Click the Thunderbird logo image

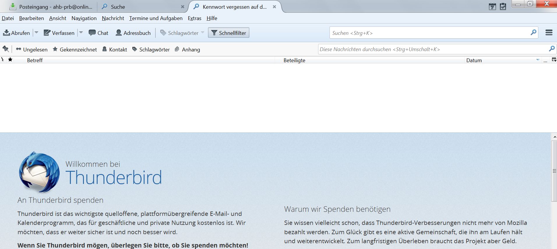click(39, 172)
